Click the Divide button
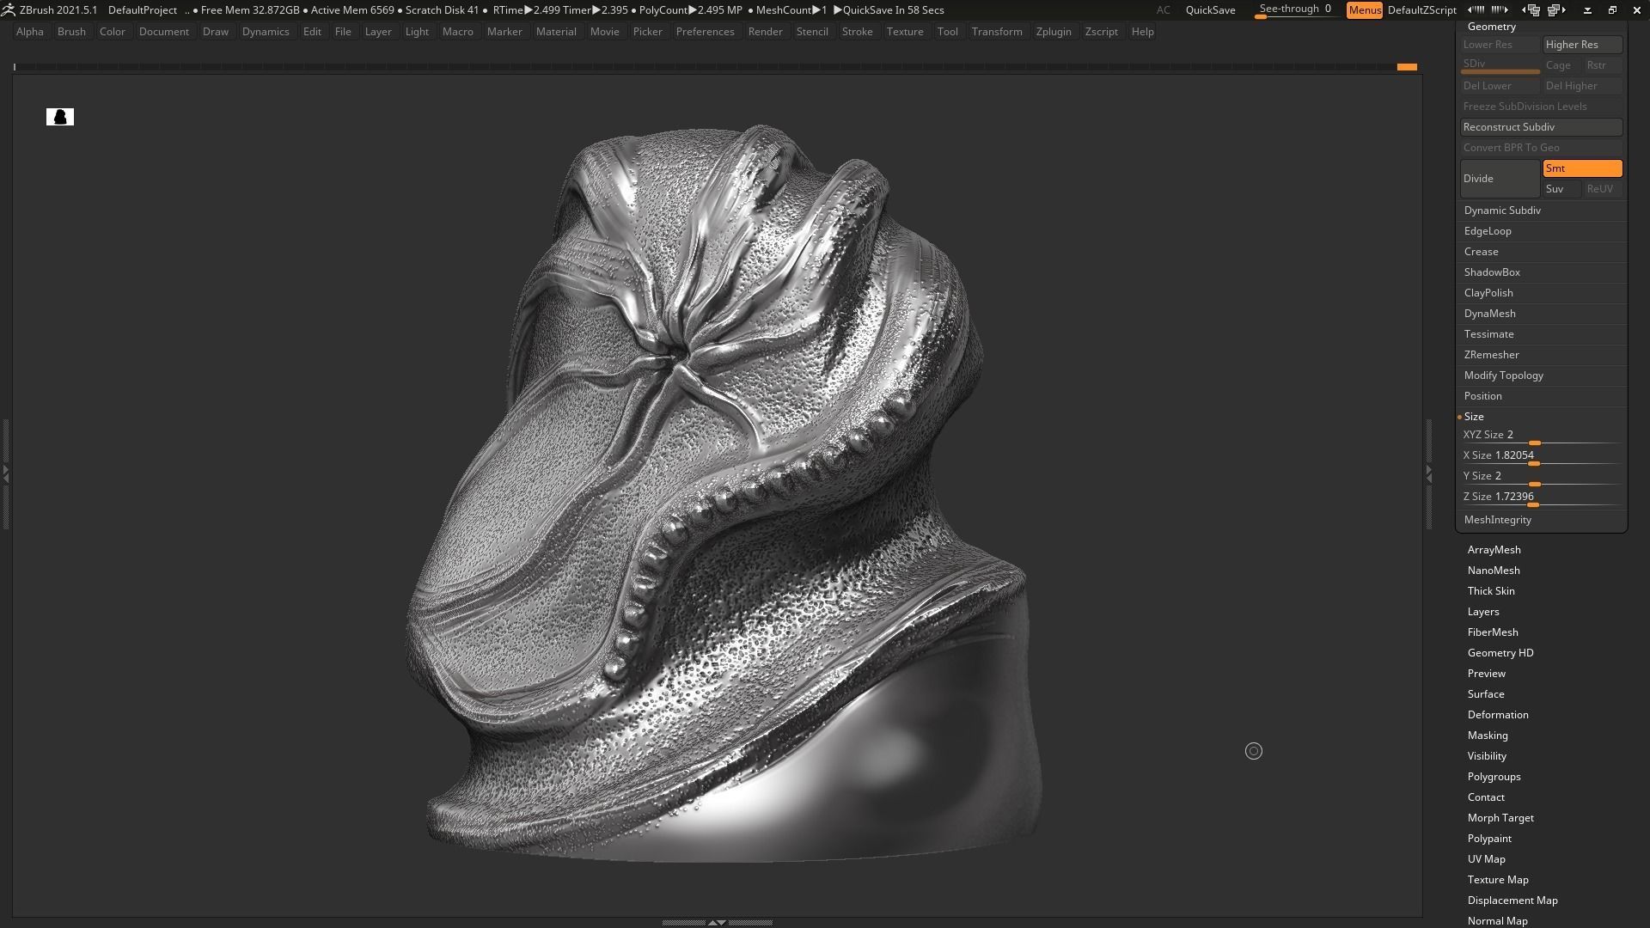The height and width of the screenshot is (928, 1650). [x=1500, y=179]
